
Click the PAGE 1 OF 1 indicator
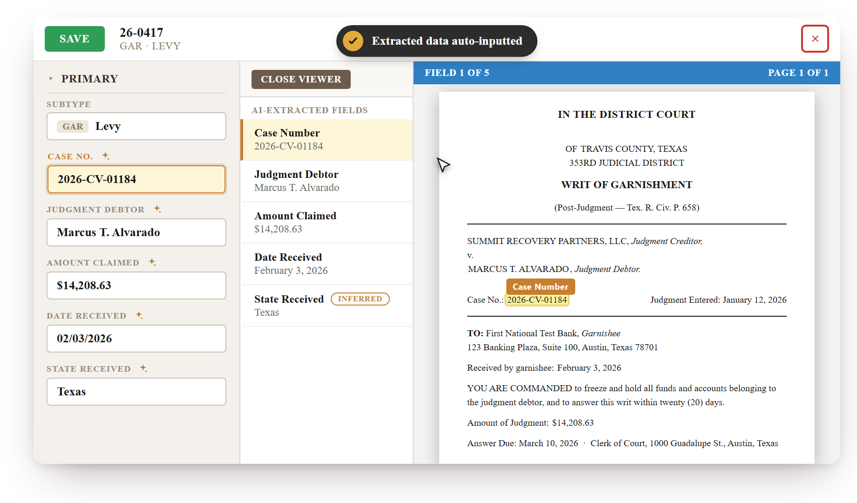(x=798, y=73)
